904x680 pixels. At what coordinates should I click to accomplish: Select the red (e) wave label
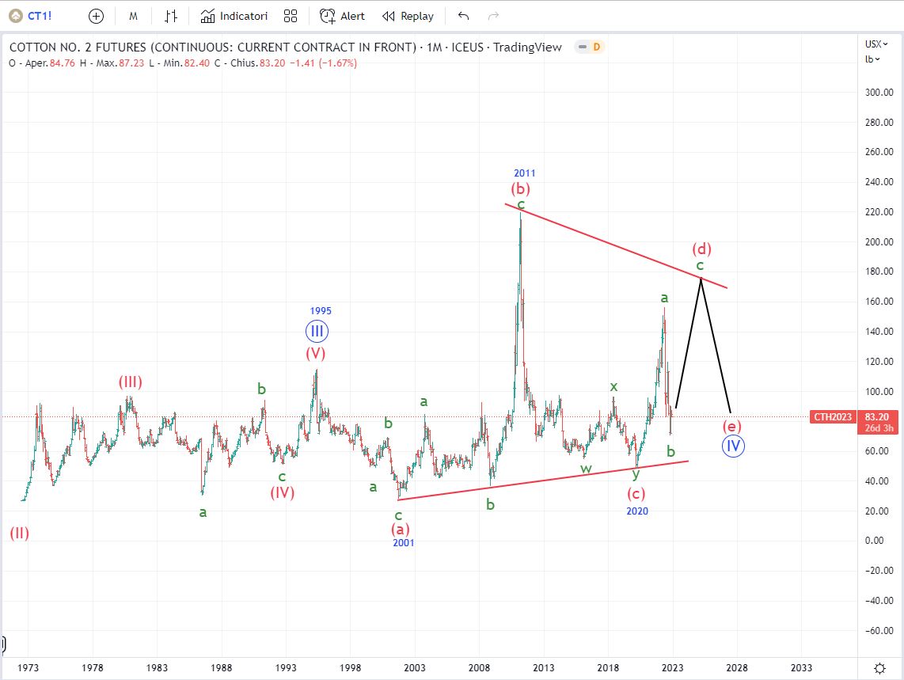[731, 426]
